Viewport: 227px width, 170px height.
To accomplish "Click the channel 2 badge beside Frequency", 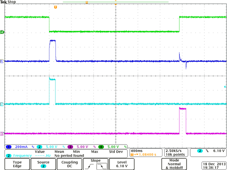I will (9, 155).
